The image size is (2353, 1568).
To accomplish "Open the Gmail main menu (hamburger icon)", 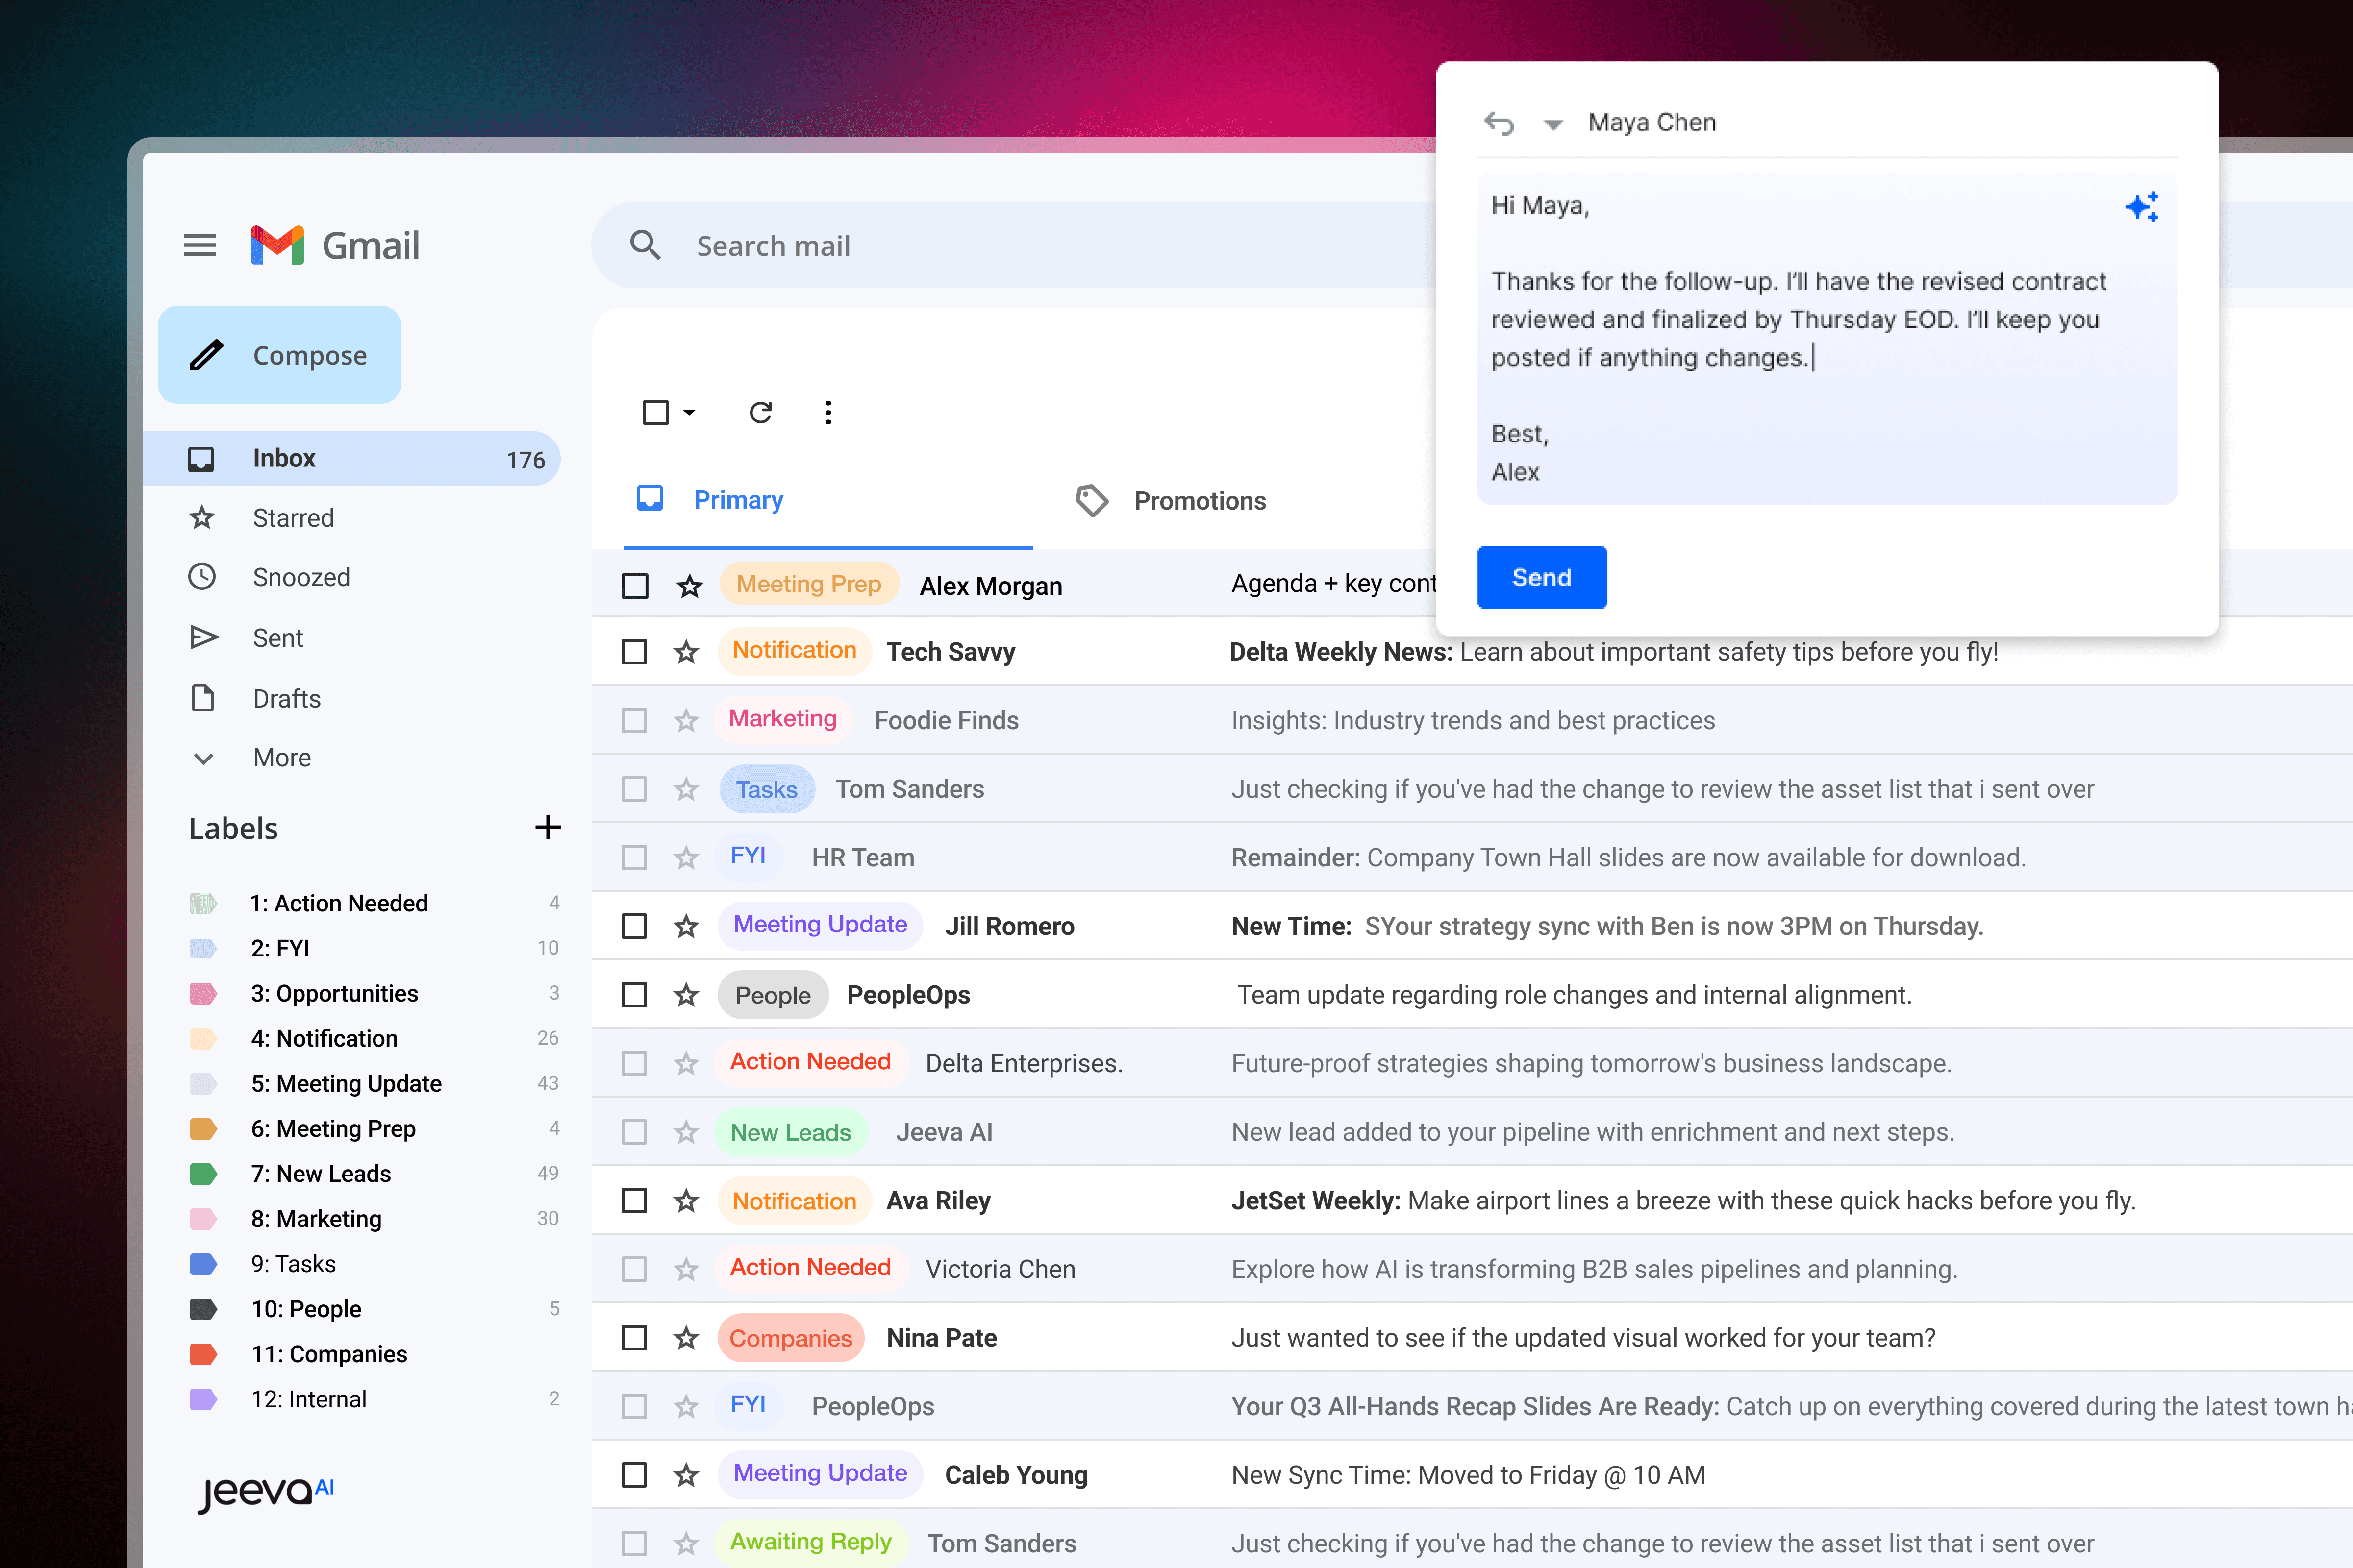I will pos(199,245).
